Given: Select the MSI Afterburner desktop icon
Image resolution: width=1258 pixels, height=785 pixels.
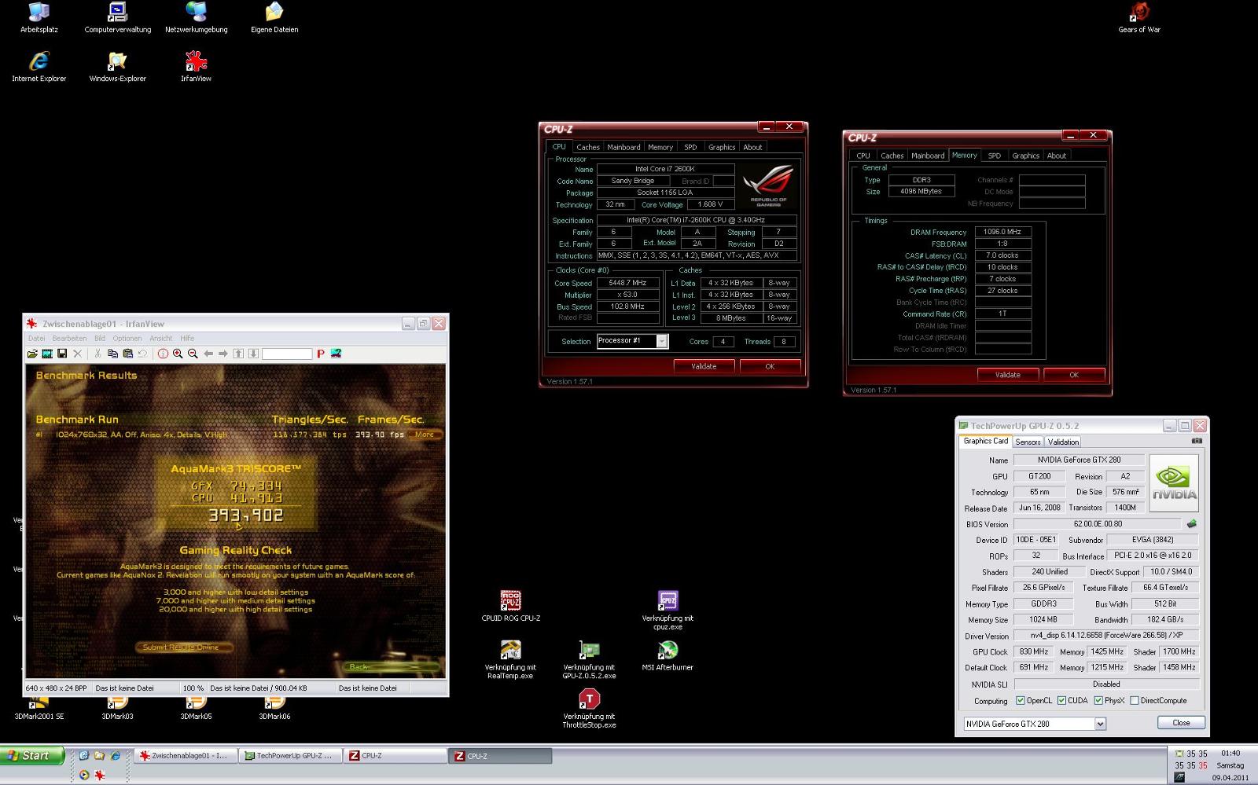Looking at the screenshot, I should 668,655.
